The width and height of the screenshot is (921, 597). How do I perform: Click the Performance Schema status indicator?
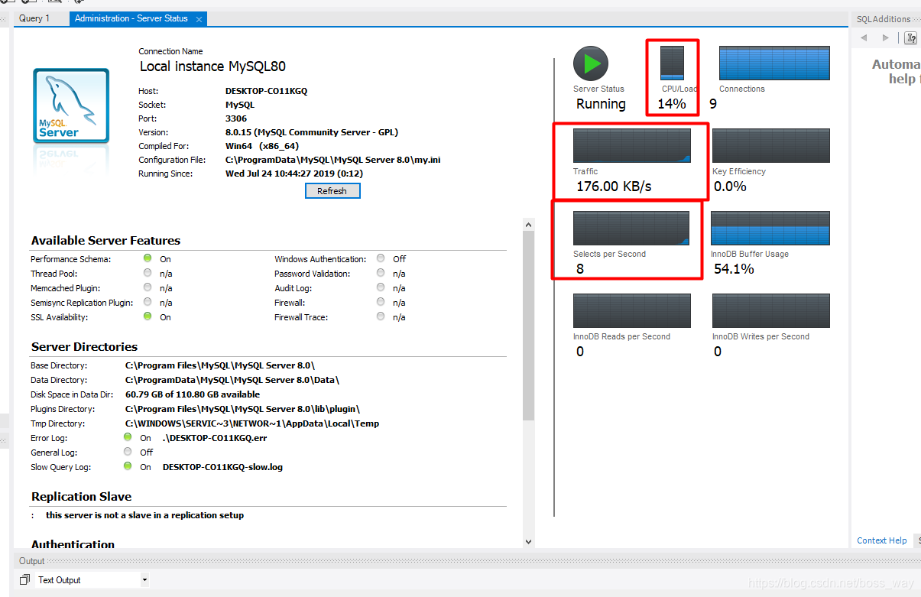[x=148, y=259]
